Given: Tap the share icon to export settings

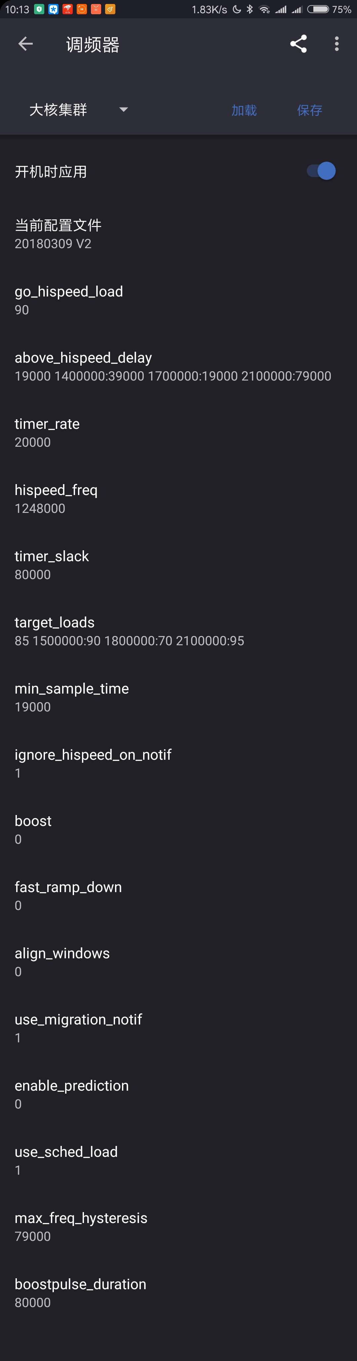Looking at the screenshot, I should (x=298, y=44).
